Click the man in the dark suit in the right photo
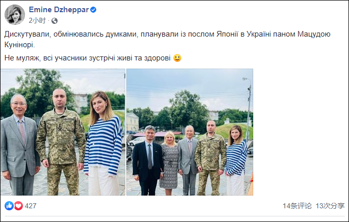 coord(148,161)
